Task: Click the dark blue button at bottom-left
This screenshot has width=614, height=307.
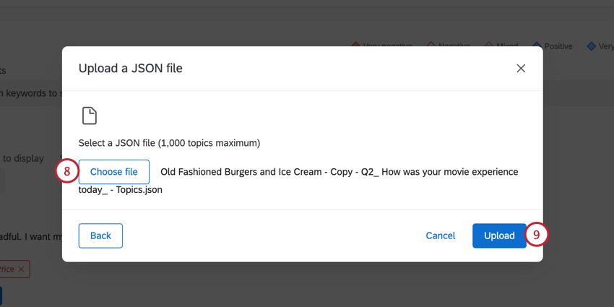Action: tap(1, 295)
